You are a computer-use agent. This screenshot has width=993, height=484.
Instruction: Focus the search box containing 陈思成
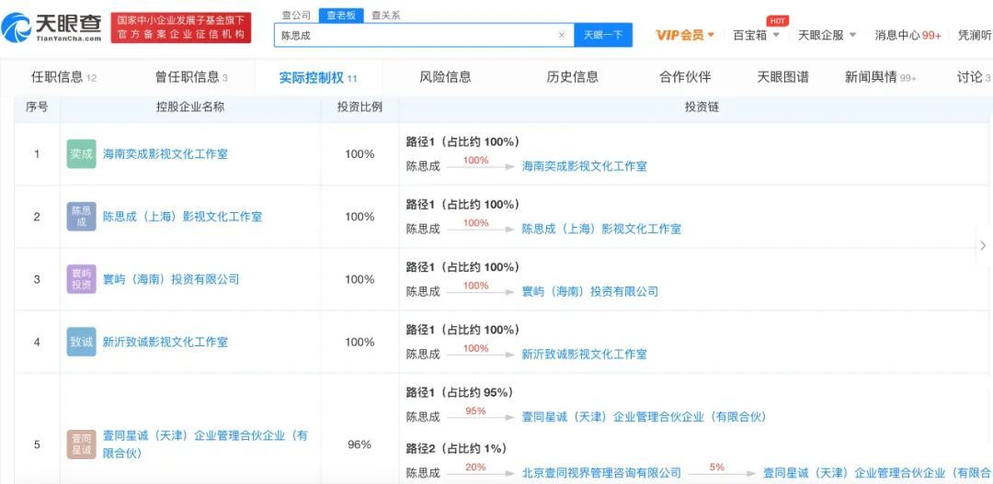click(x=424, y=36)
